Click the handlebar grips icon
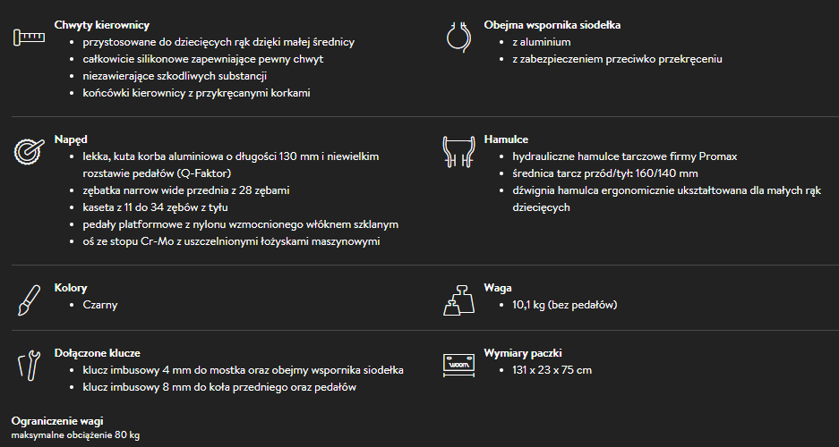The image size is (839, 447). [x=29, y=38]
